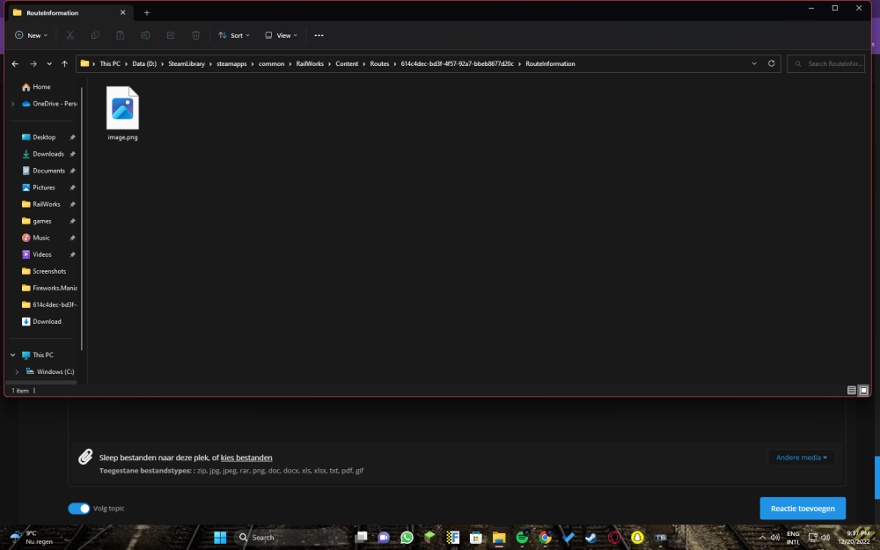Toggle the Volg topic switch
This screenshot has width=880, height=550.
coord(79,508)
